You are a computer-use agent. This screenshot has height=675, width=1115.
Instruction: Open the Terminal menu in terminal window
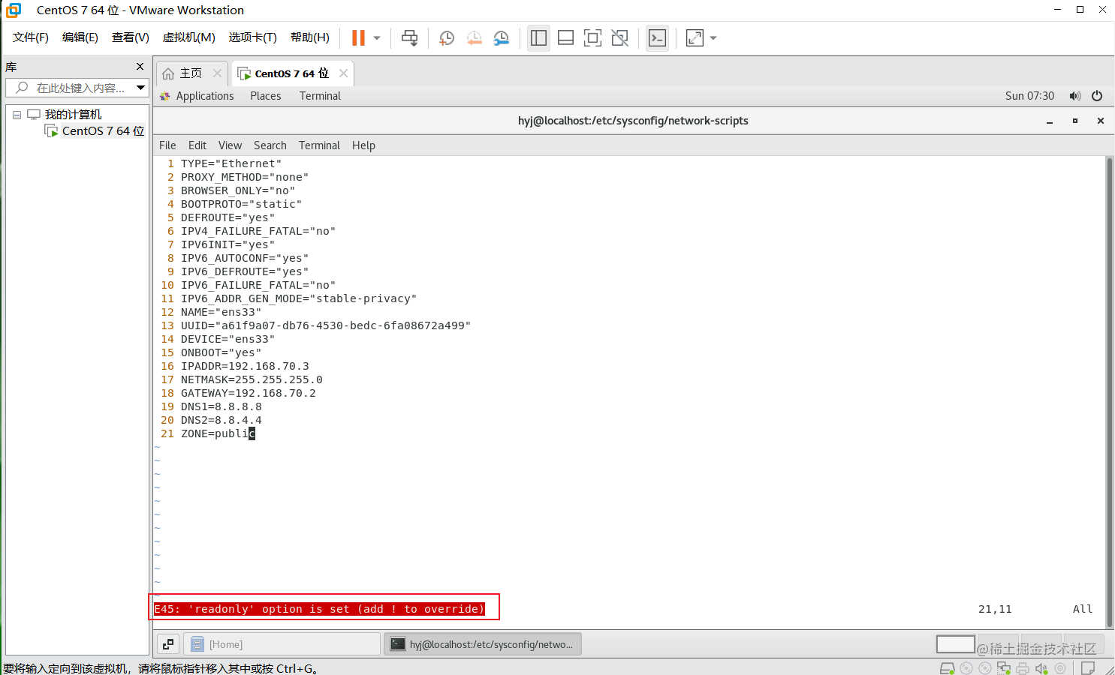point(319,145)
